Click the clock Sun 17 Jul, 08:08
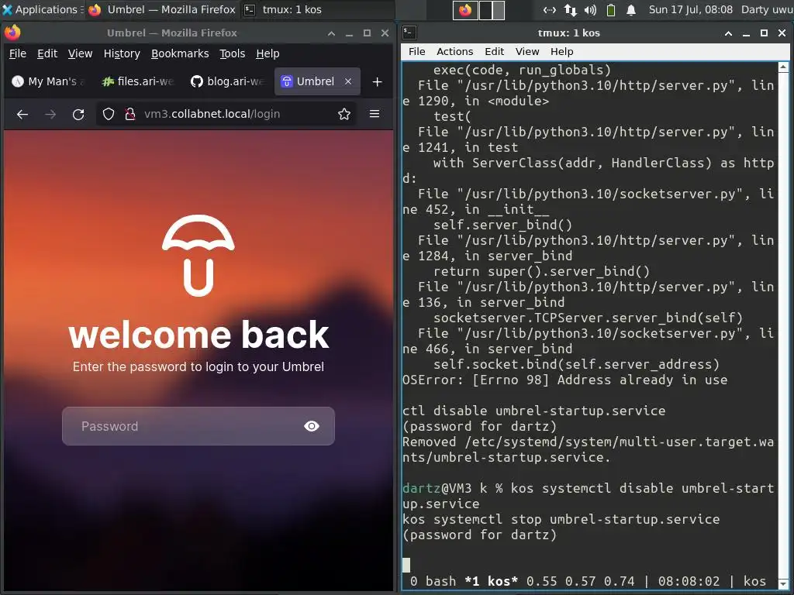Screen dimensions: 794x595 (x=691, y=9)
